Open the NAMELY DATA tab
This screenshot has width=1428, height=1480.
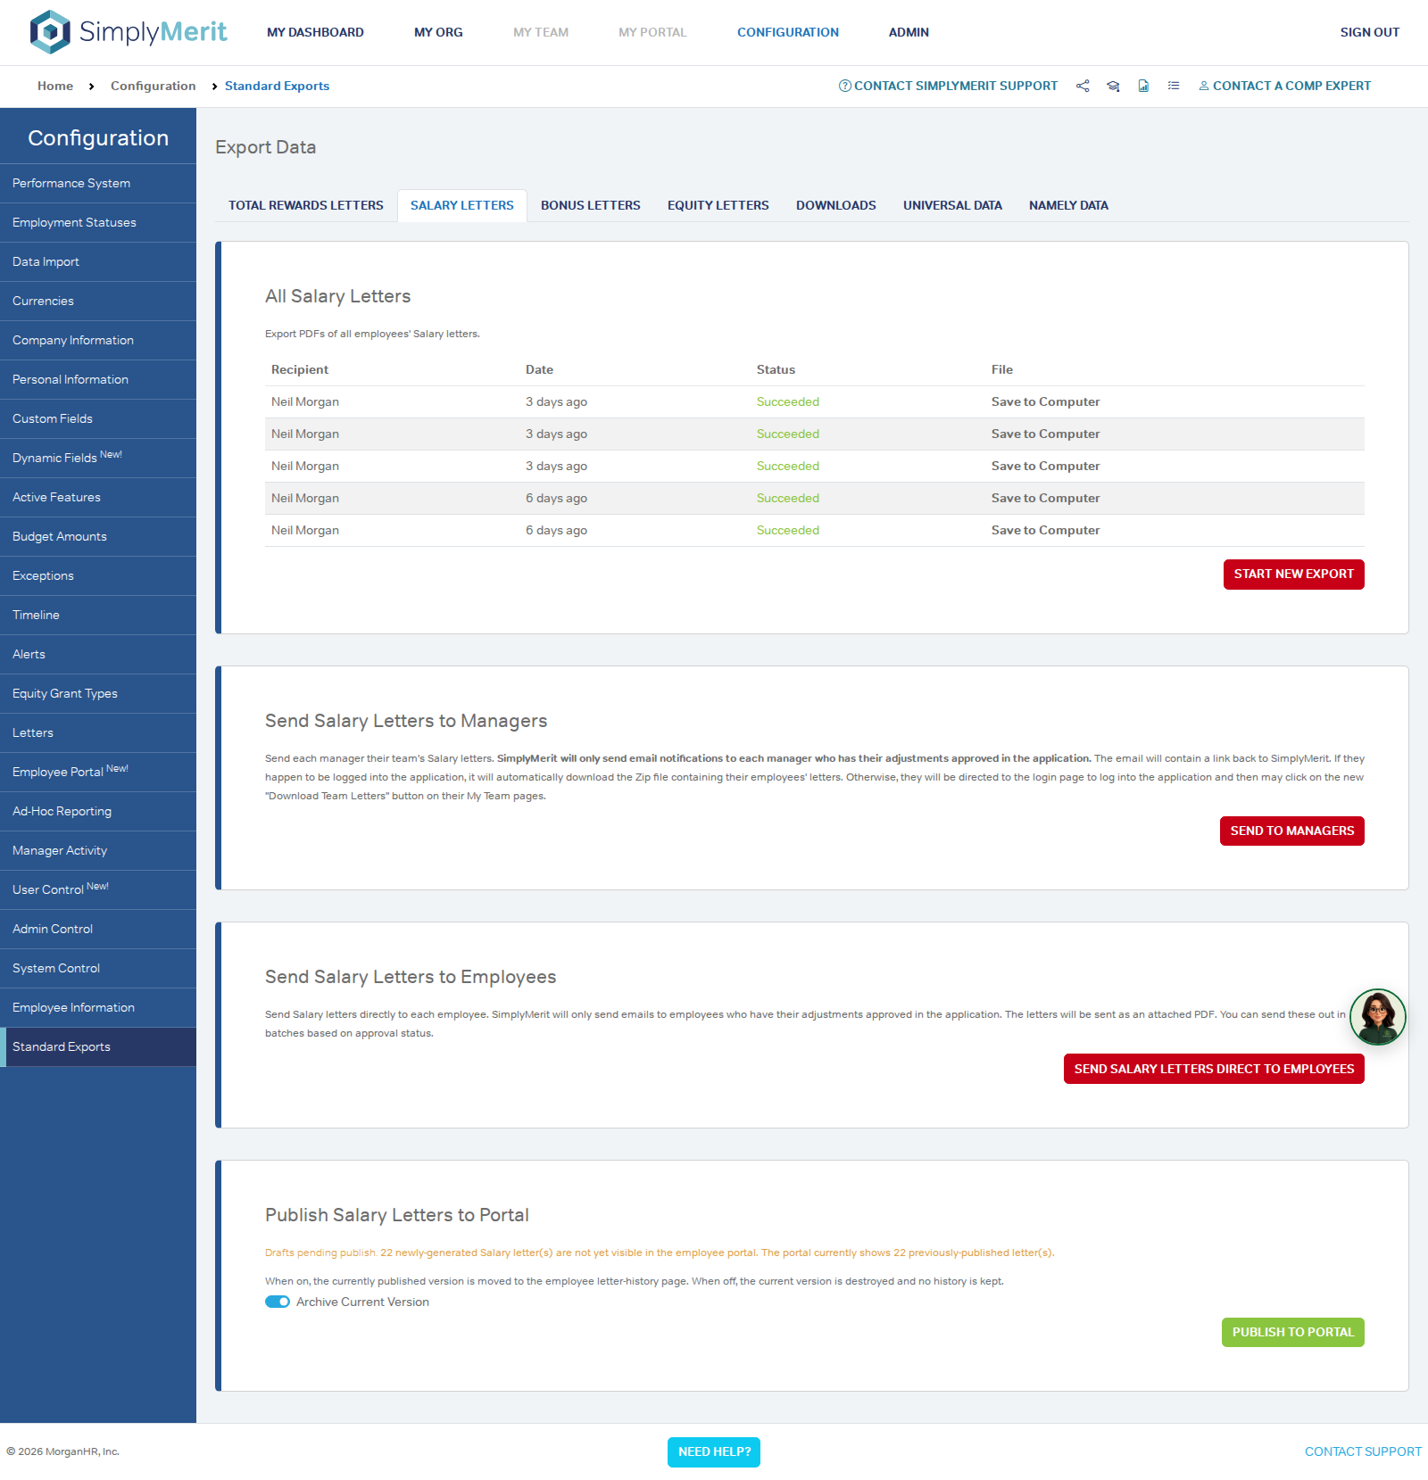coord(1068,205)
